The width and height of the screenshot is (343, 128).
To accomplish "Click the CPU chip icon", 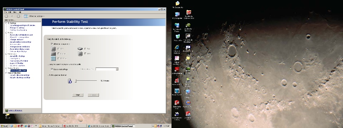I will (53, 49).
